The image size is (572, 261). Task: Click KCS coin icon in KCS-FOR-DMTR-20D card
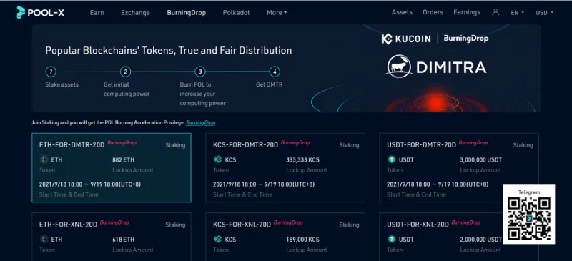pos(218,159)
